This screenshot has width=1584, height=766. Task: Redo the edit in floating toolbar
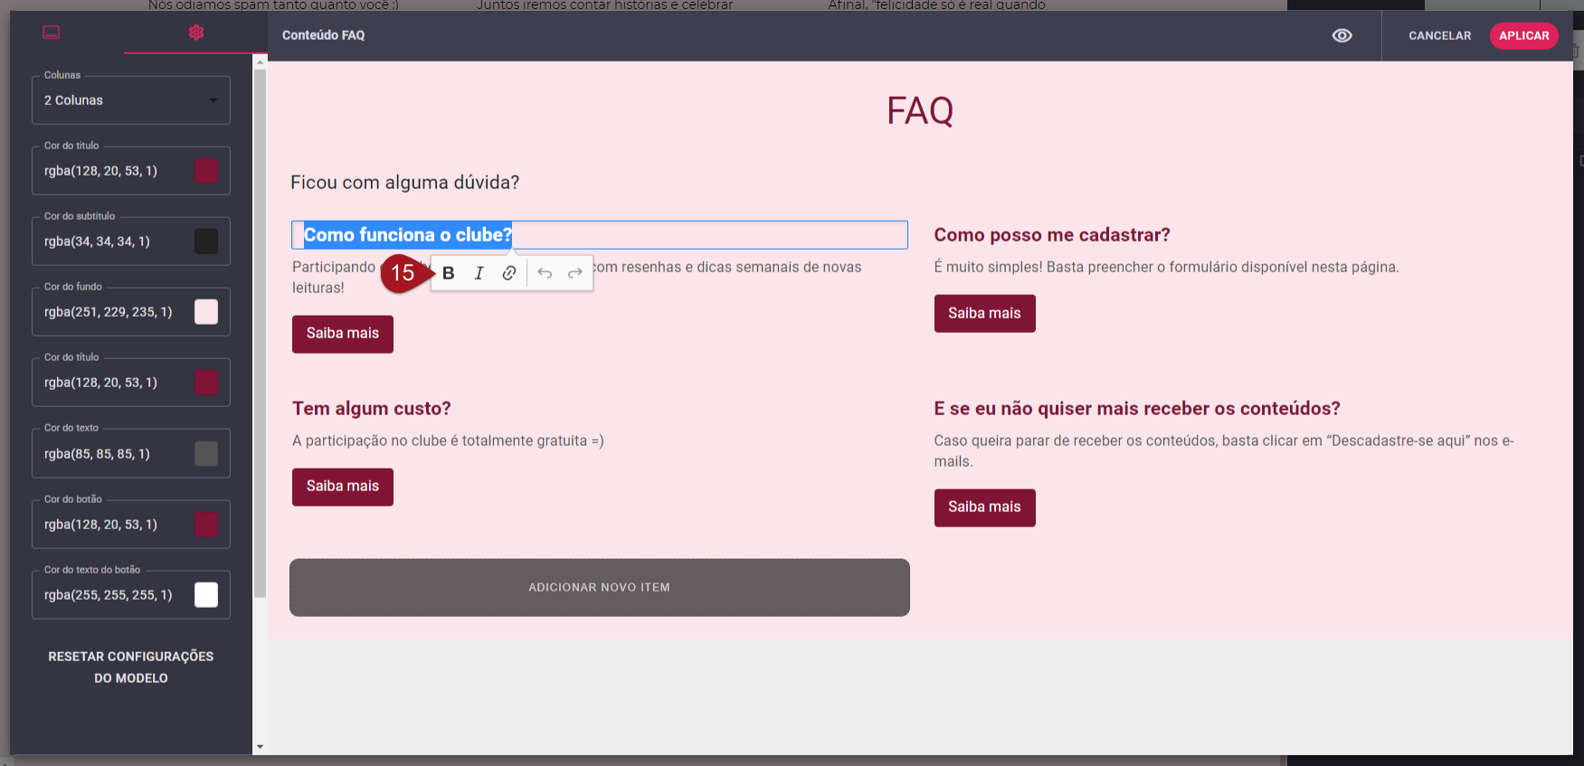point(574,273)
